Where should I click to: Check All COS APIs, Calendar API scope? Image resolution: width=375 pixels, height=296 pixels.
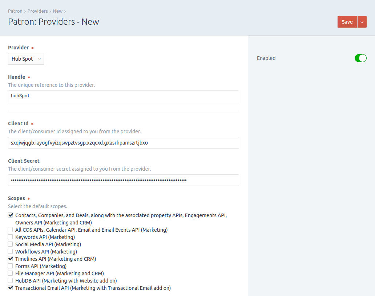[x=10, y=230]
